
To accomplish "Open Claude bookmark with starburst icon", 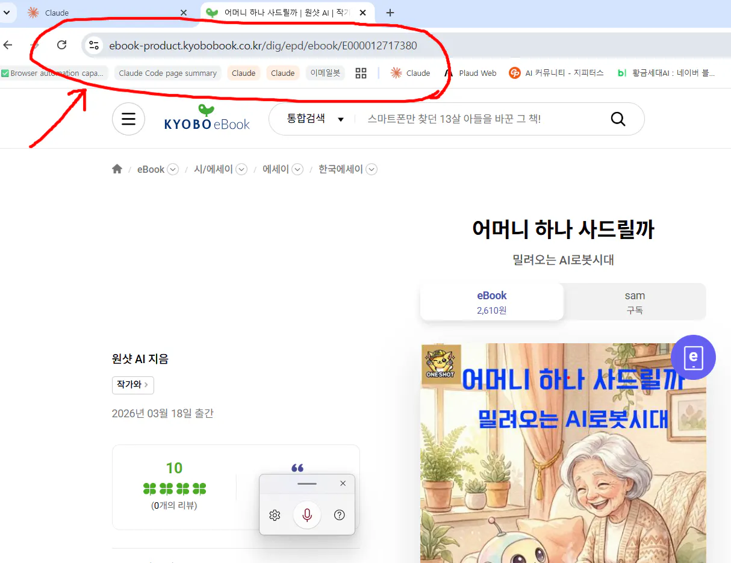I will click(411, 73).
